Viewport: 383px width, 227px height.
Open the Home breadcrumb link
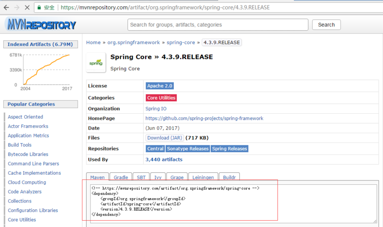coord(93,42)
